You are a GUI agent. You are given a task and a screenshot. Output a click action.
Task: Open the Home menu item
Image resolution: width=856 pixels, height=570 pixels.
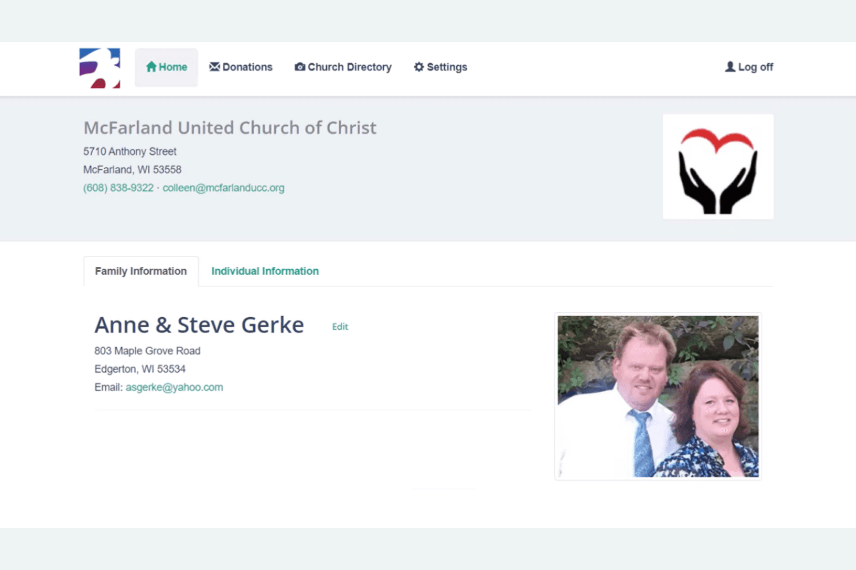(x=167, y=67)
